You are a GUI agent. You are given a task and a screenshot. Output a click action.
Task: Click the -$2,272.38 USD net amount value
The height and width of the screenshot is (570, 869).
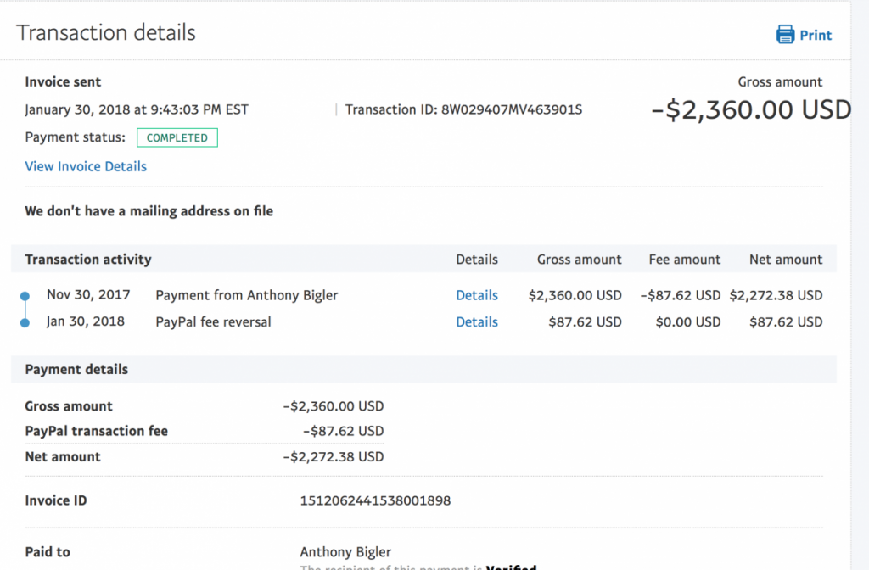click(333, 457)
